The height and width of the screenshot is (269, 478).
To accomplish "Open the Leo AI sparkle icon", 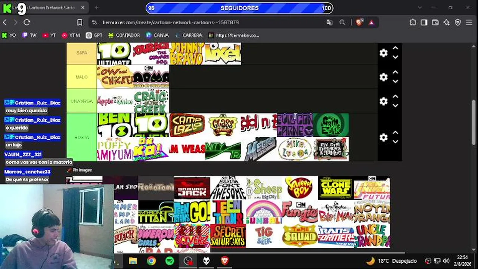I will coord(447,22).
